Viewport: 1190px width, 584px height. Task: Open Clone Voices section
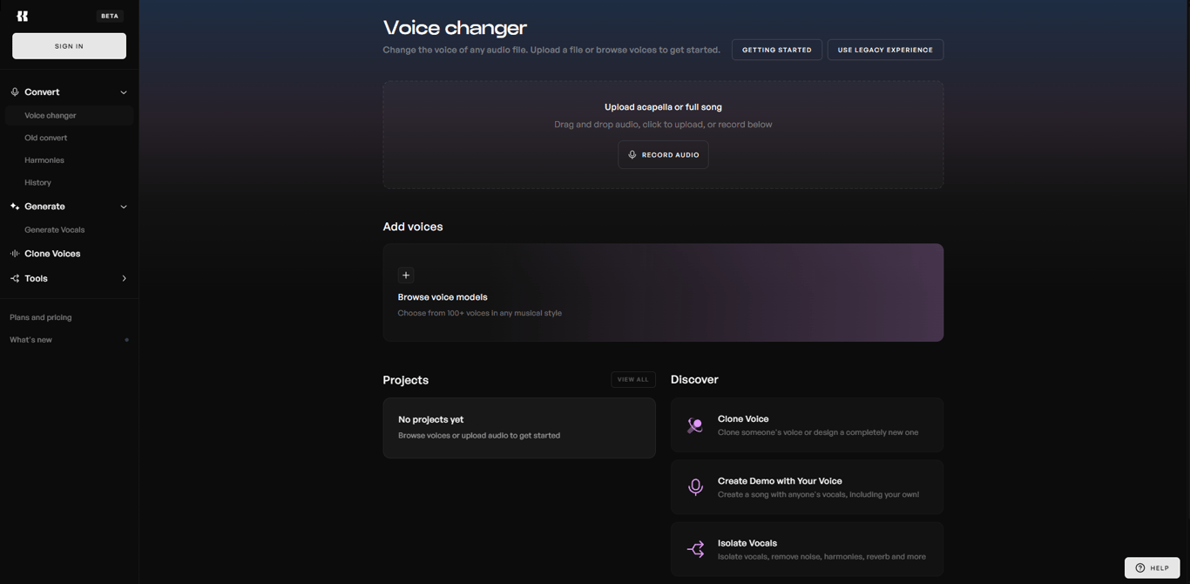coord(52,254)
